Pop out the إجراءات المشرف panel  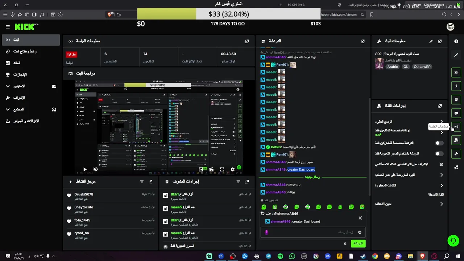[x=247, y=182]
